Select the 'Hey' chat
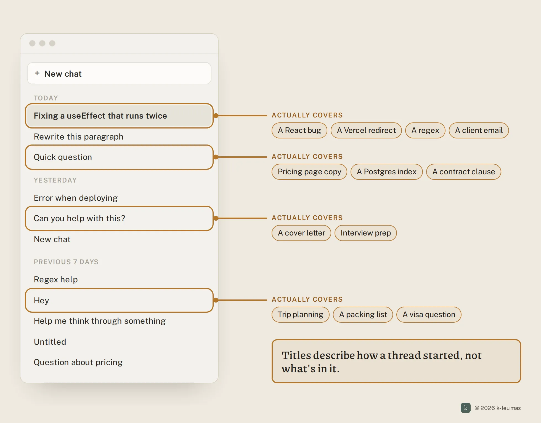Image resolution: width=541 pixels, height=423 pixels. (119, 300)
